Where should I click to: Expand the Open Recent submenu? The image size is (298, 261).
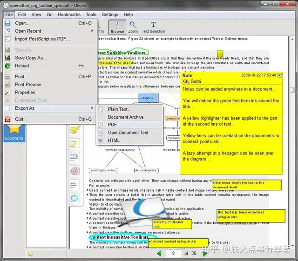pos(50,31)
